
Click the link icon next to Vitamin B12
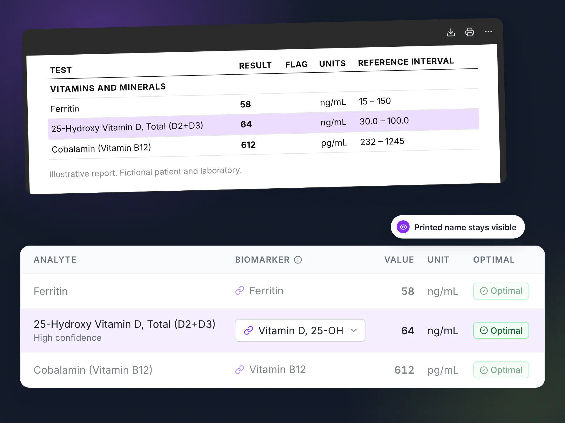click(x=240, y=370)
